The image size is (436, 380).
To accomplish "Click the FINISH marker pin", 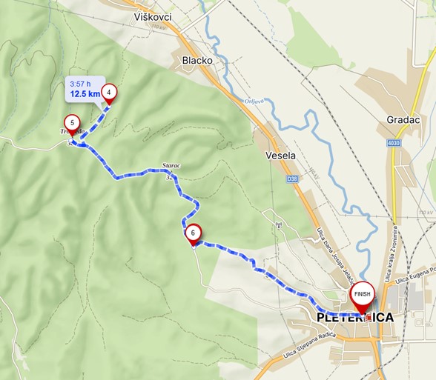I will tap(363, 296).
